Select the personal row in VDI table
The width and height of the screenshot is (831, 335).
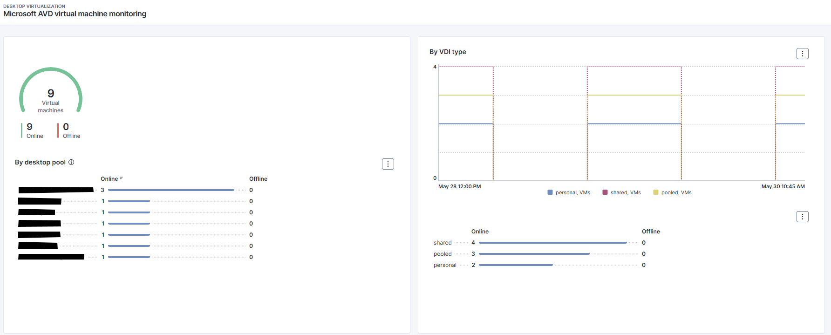[x=445, y=265]
